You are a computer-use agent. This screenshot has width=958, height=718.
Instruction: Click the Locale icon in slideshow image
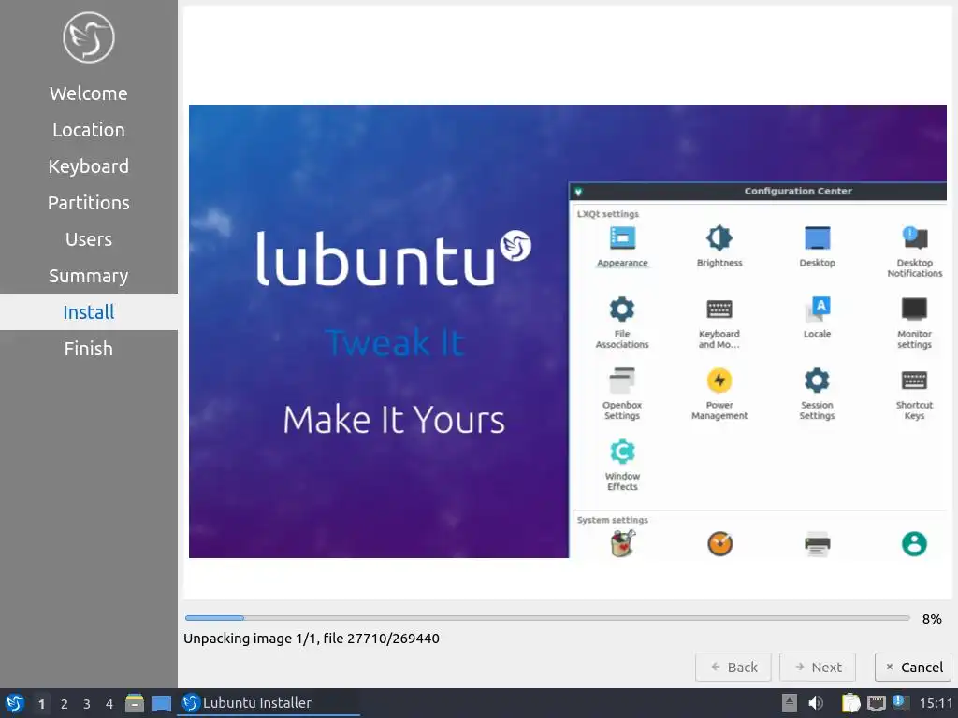click(x=817, y=309)
